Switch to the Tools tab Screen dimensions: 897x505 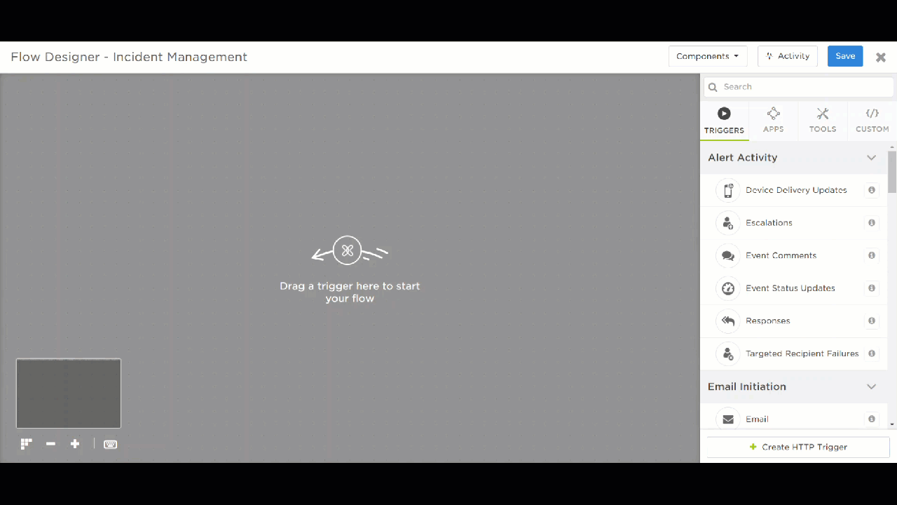tap(823, 121)
